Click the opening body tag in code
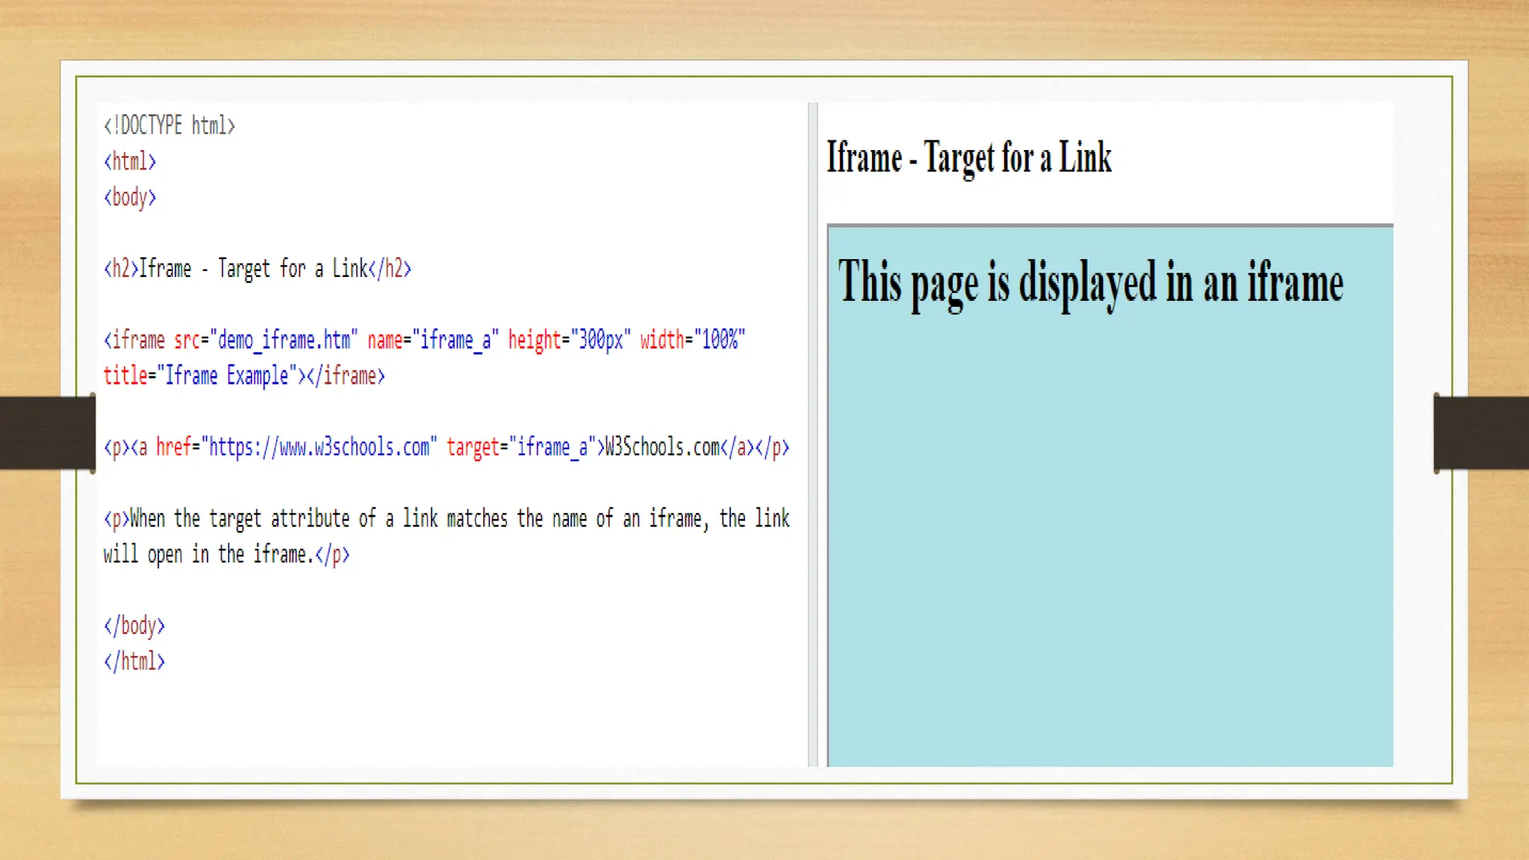The width and height of the screenshot is (1529, 860). click(x=130, y=197)
